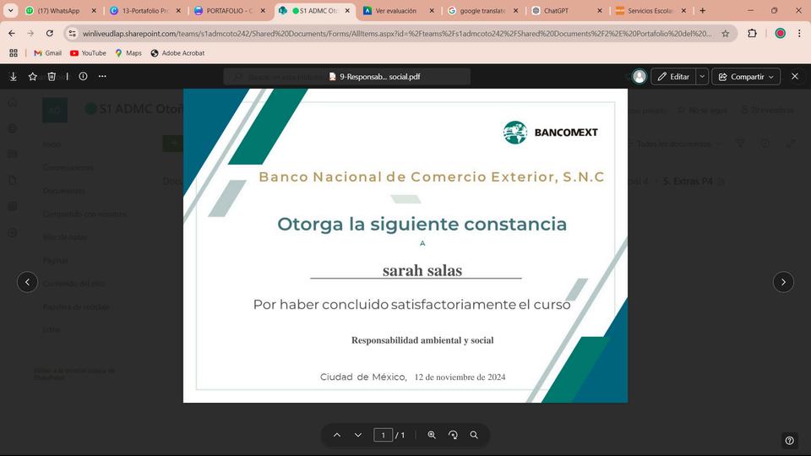Reload the current page
The width and height of the screenshot is (811, 456).
tap(50, 33)
